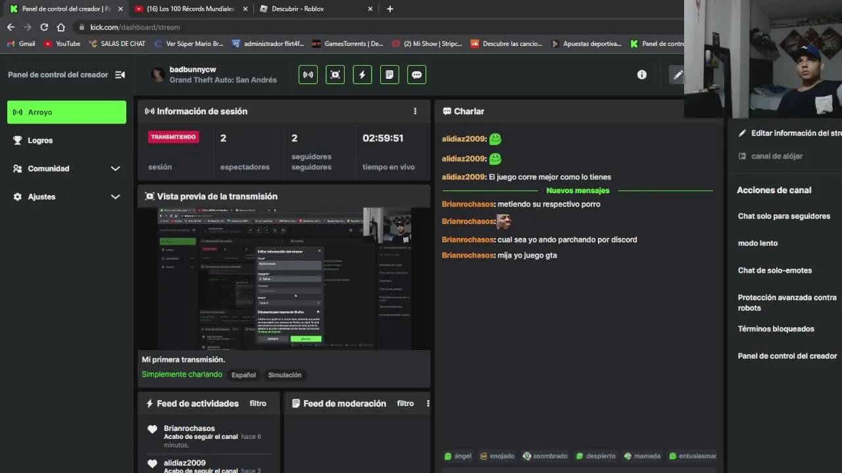842x473 pixels.
Task: Click the lightning bolt activity icon
Action: click(x=362, y=75)
